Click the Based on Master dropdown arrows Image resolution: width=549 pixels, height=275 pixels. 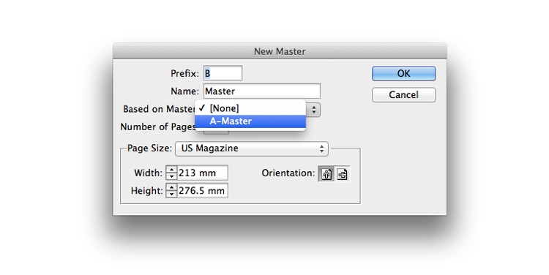(x=313, y=110)
